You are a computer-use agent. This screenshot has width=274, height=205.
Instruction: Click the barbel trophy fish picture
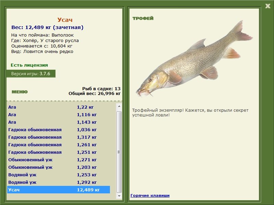194,59
